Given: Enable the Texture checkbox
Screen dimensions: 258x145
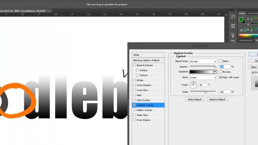Looking at the screenshot, I should point(137,75).
